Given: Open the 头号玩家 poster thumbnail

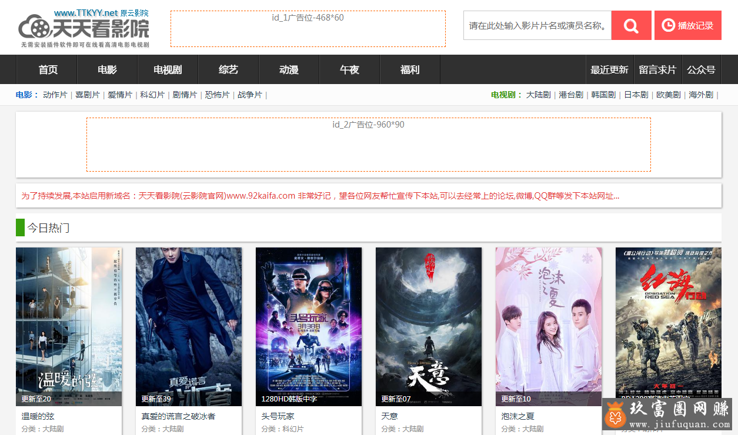Looking at the screenshot, I should pos(309,326).
